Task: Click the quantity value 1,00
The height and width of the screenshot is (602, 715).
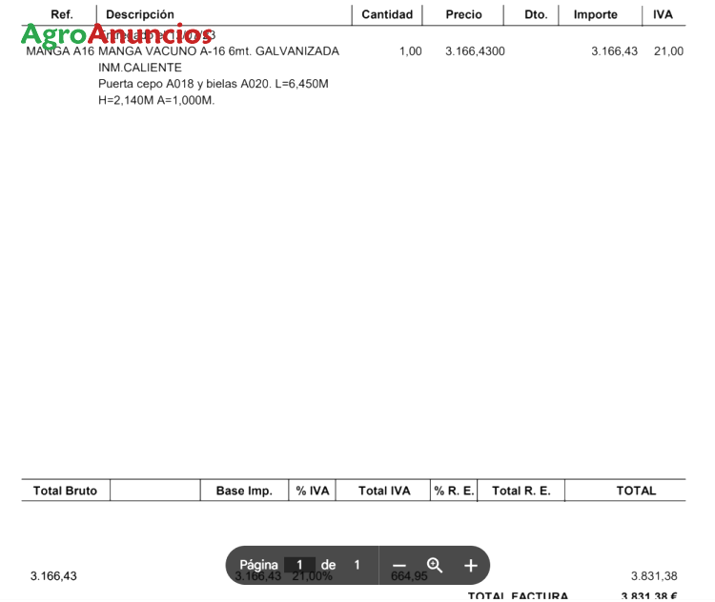Action: (x=410, y=51)
